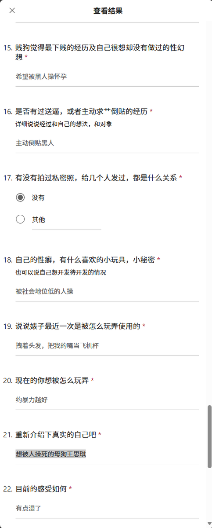This screenshot has width=212, height=528.
Task: Click the answer field of question 16
Action: tap(107, 143)
